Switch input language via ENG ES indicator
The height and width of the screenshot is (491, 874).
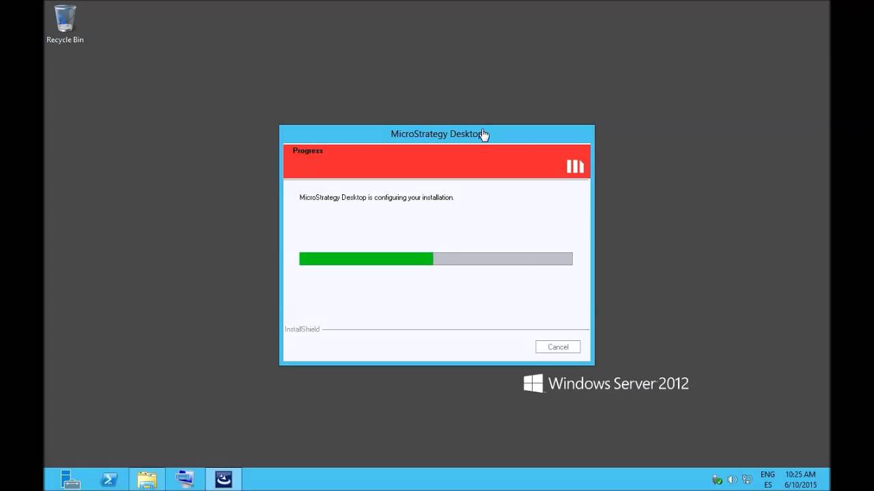tap(767, 479)
